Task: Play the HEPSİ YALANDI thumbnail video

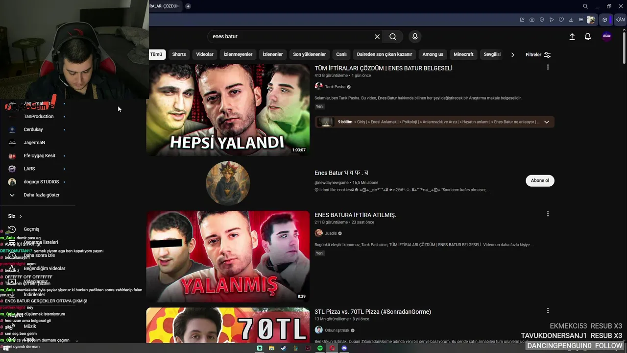Action: tap(228, 110)
